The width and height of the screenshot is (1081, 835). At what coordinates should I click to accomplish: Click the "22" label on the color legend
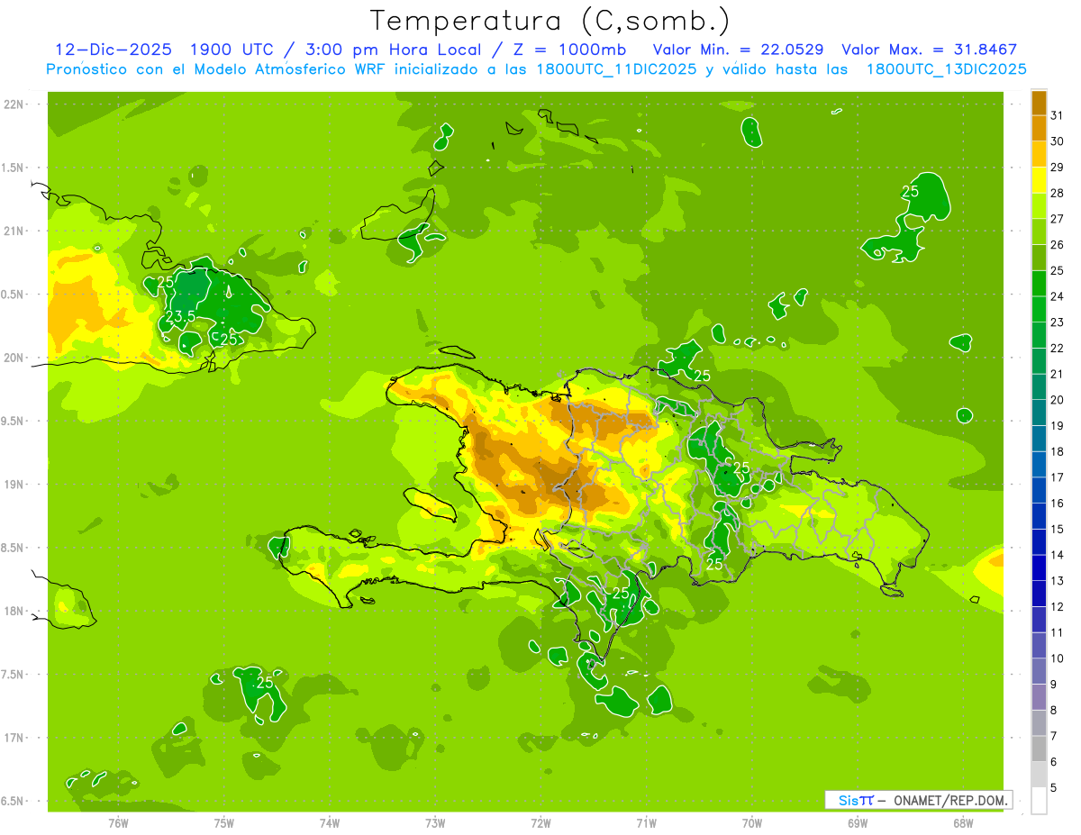1057,349
